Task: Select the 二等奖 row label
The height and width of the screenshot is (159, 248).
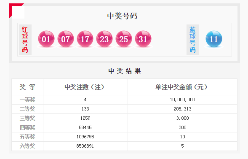Action: (27, 109)
